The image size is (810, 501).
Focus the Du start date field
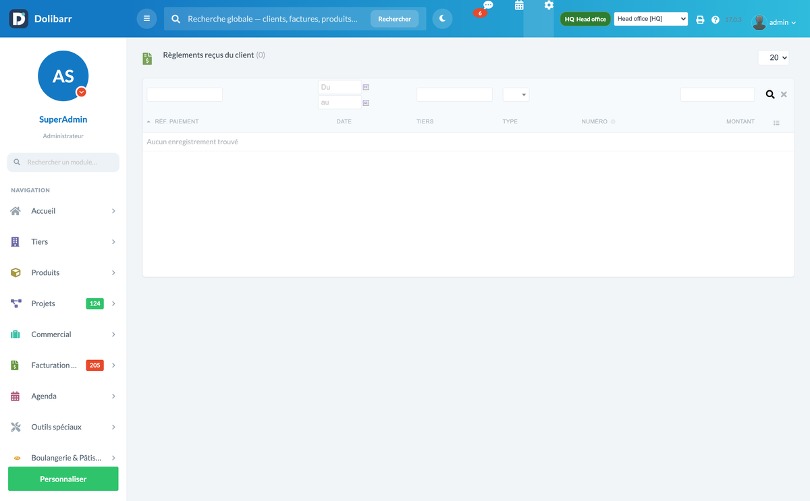pos(340,87)
